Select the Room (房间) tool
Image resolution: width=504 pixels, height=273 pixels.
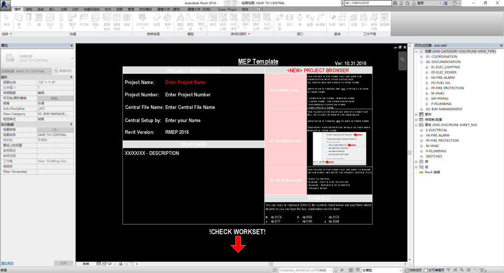[x=213, y=20]
